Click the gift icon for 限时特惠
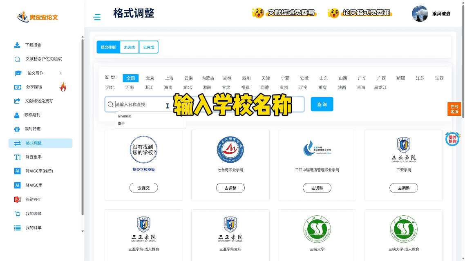 coord(17,129)
